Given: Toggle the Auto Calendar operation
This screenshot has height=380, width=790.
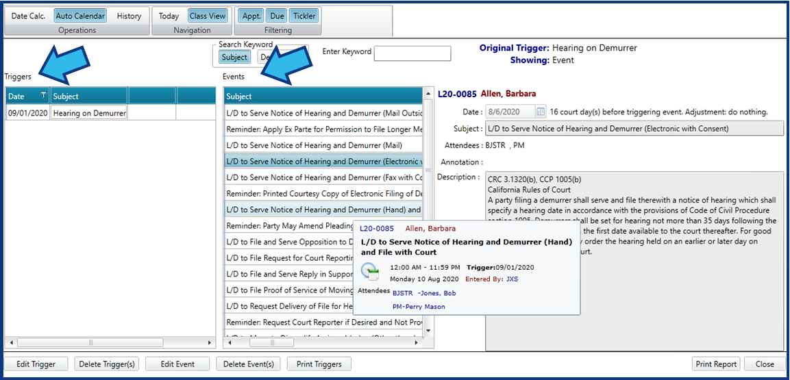Looking at the screenshot, I should (81, 16).
